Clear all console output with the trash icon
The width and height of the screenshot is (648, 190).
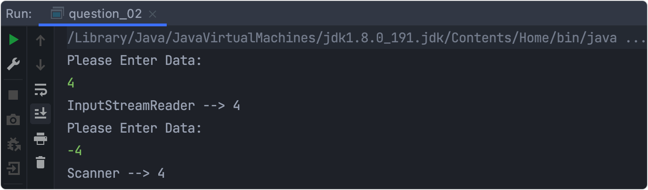pos(40,163)
